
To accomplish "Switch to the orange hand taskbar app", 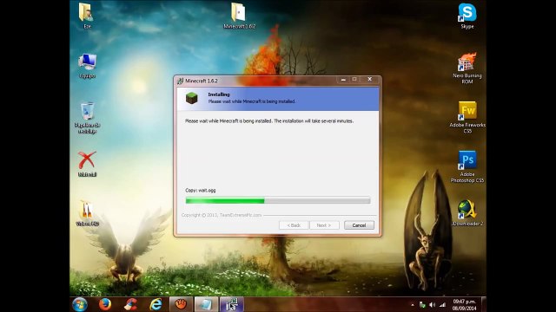I will [181, 304].
